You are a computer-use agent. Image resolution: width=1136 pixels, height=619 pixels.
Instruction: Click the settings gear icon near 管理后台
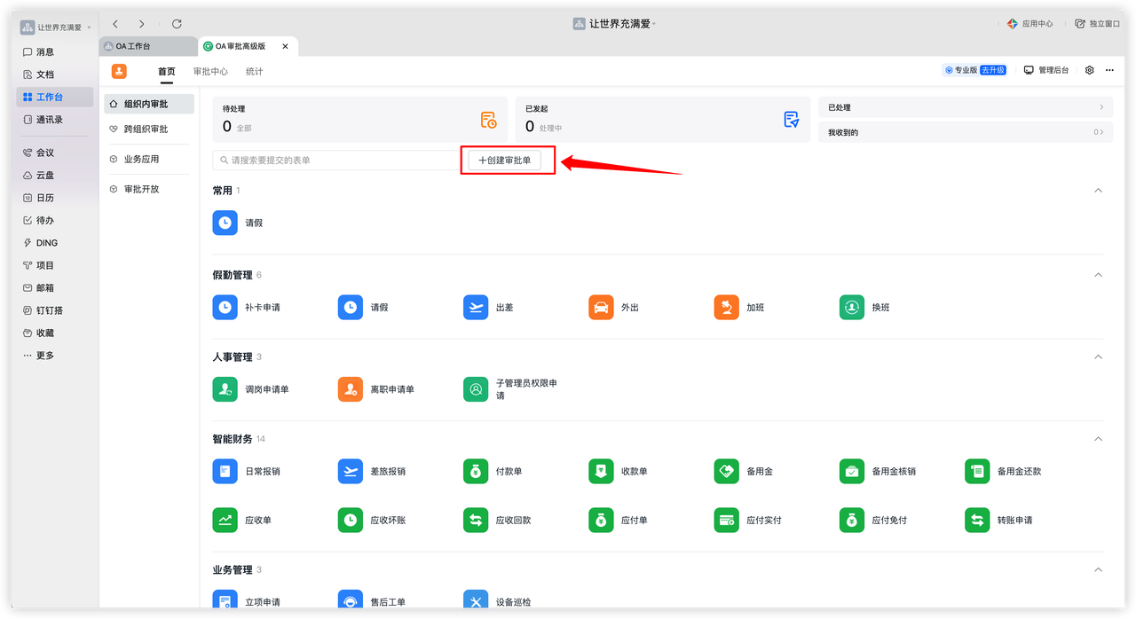click(x=1089, y=69)
